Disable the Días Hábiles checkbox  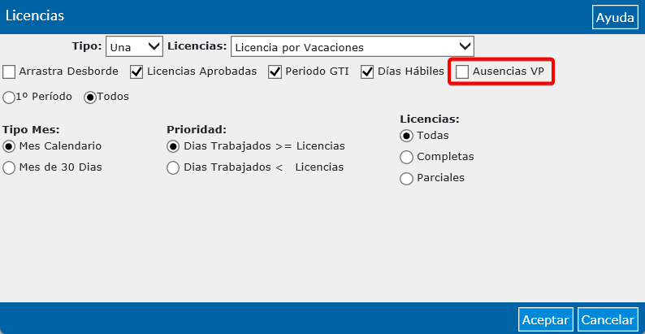point(368,72)
